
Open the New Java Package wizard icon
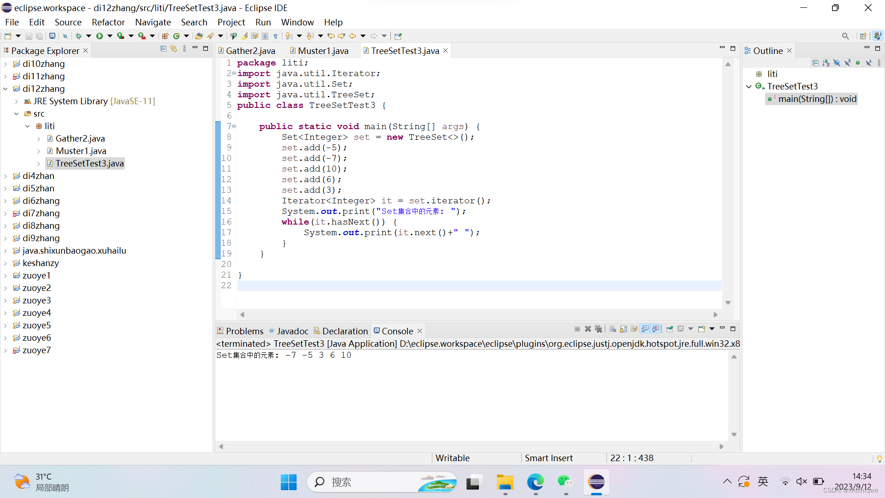[x=165, y=36]
